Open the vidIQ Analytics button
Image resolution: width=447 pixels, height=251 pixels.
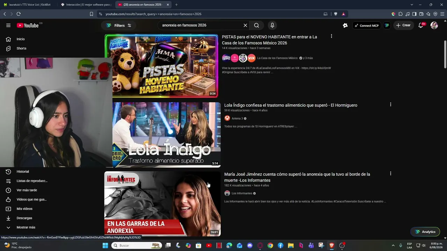point(425,232)
